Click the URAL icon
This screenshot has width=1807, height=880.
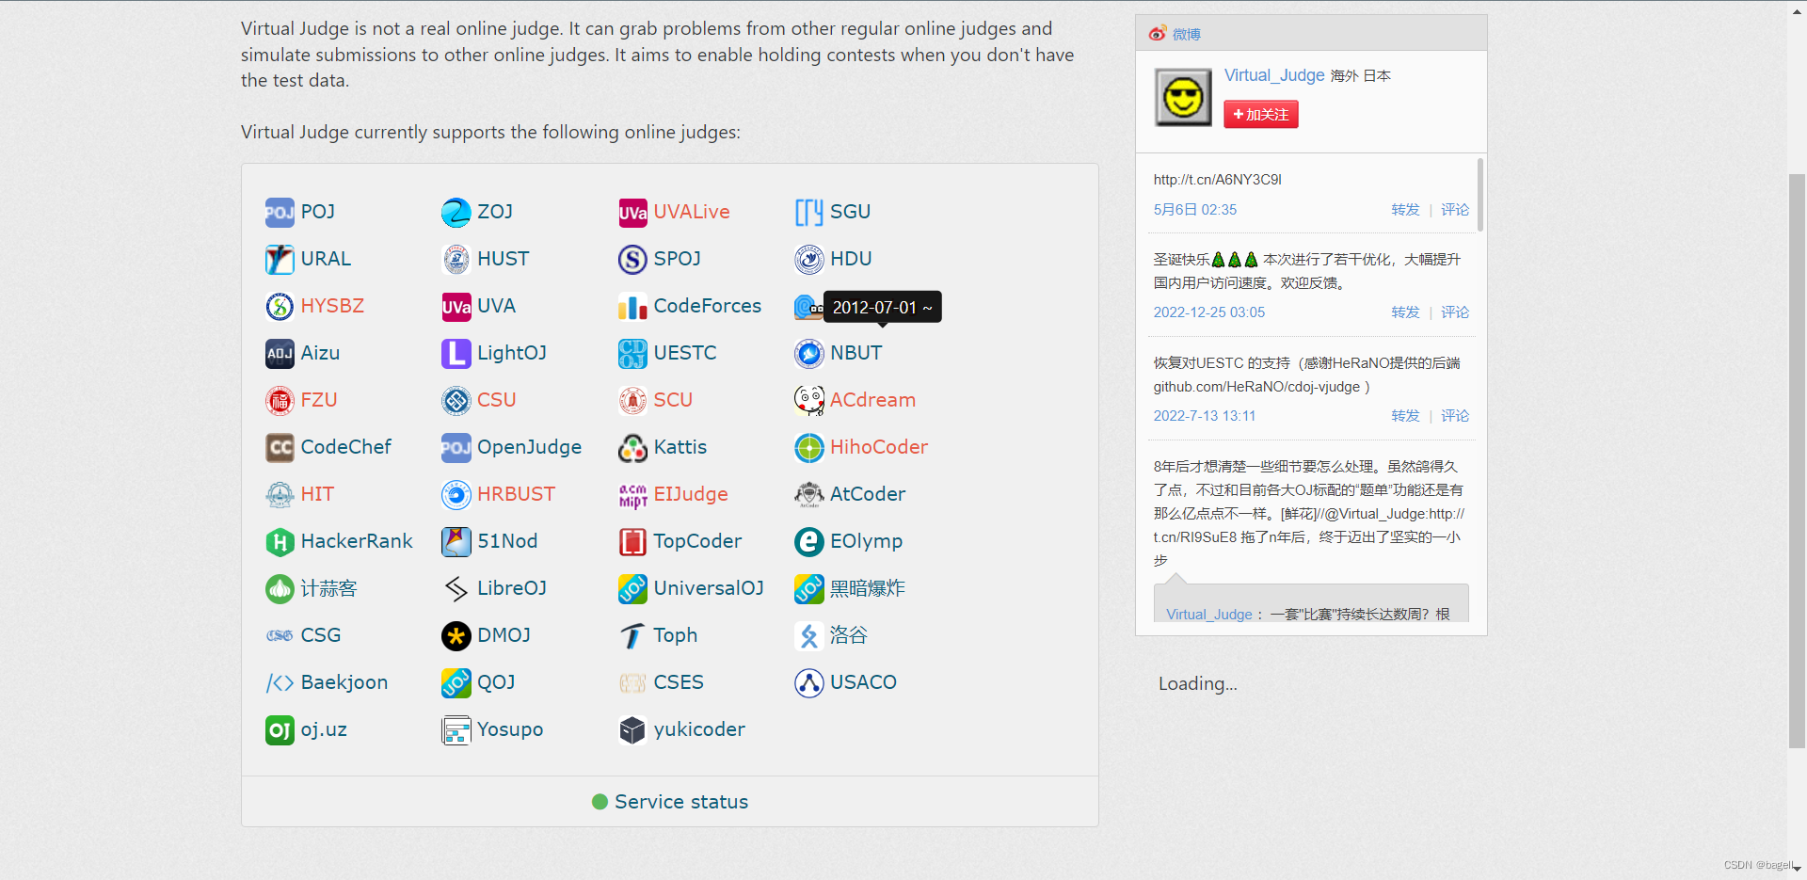click(x=280, y=259)
